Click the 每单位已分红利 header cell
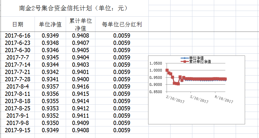This screenshot has width=259, height=138. click(122, 24)
